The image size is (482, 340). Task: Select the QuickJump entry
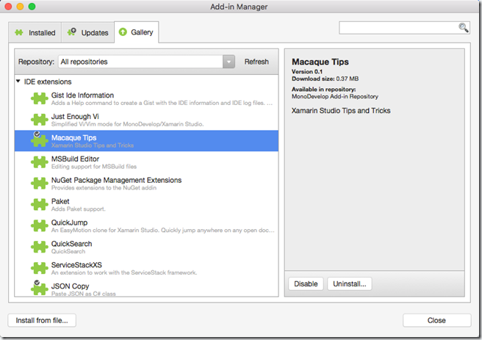146,225
